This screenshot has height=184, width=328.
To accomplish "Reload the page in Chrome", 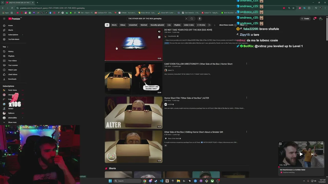I will click(12, 8).
